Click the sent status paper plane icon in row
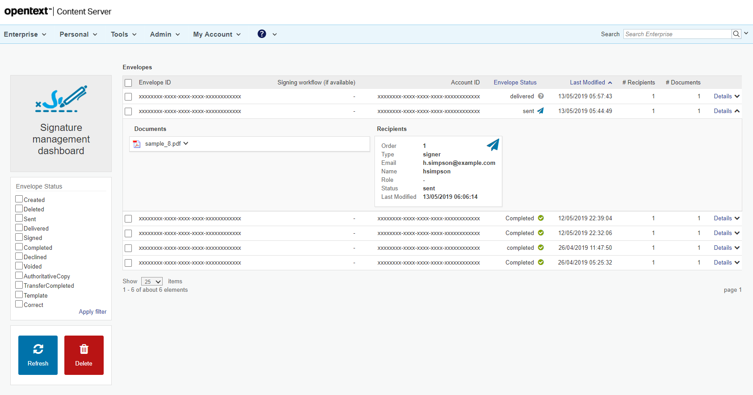The height and width of the screenshot is (395, 753). [540, 111]
